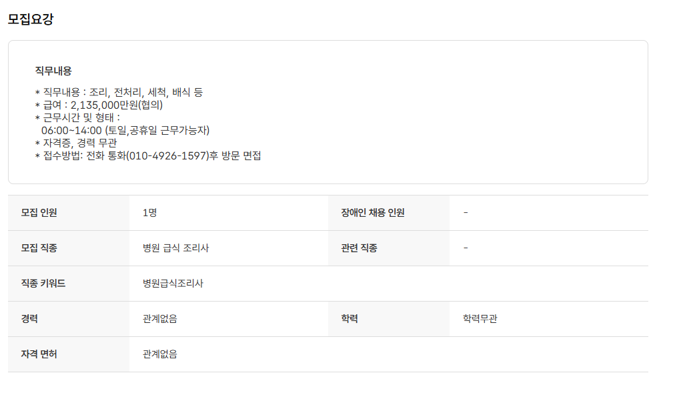Click the 관련 직종 label
The height and width of the screenshot is (397, 683).
(x=359, y=248)
